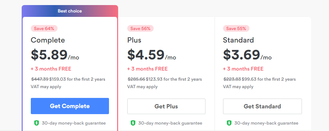Select the Save 55% badge

point(236,28)
